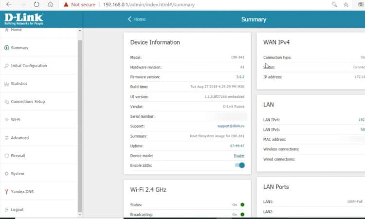Screen dimensions: 365x219
Task: Click the Home link in header bar
Action: [140, 19]
